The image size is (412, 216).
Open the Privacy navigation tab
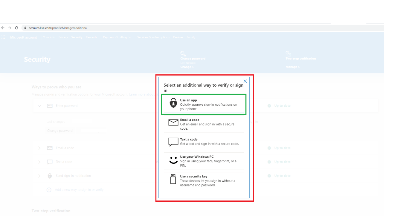pos(63,37)
